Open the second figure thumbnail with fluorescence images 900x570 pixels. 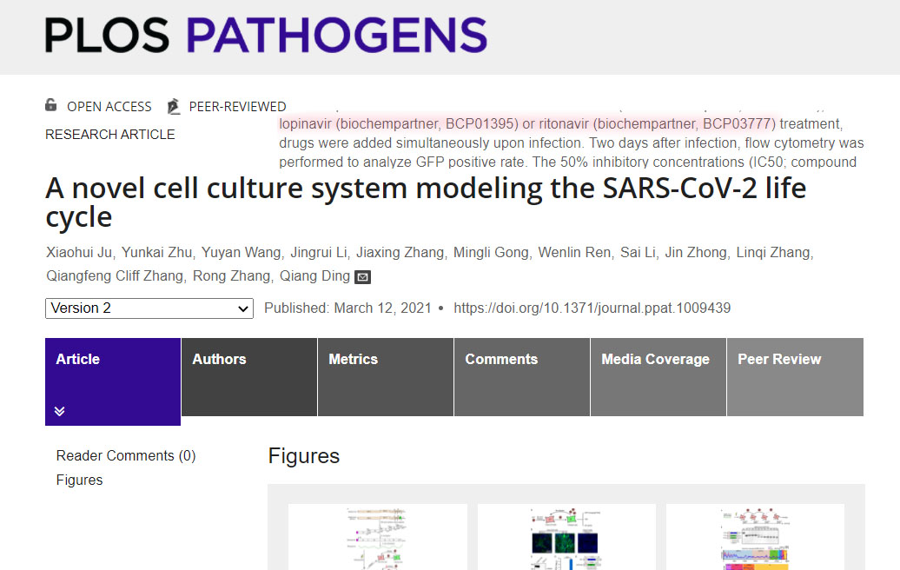(566, 537)
